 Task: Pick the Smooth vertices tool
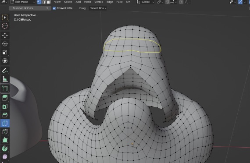pyautogui.click(x=5, y=157)
